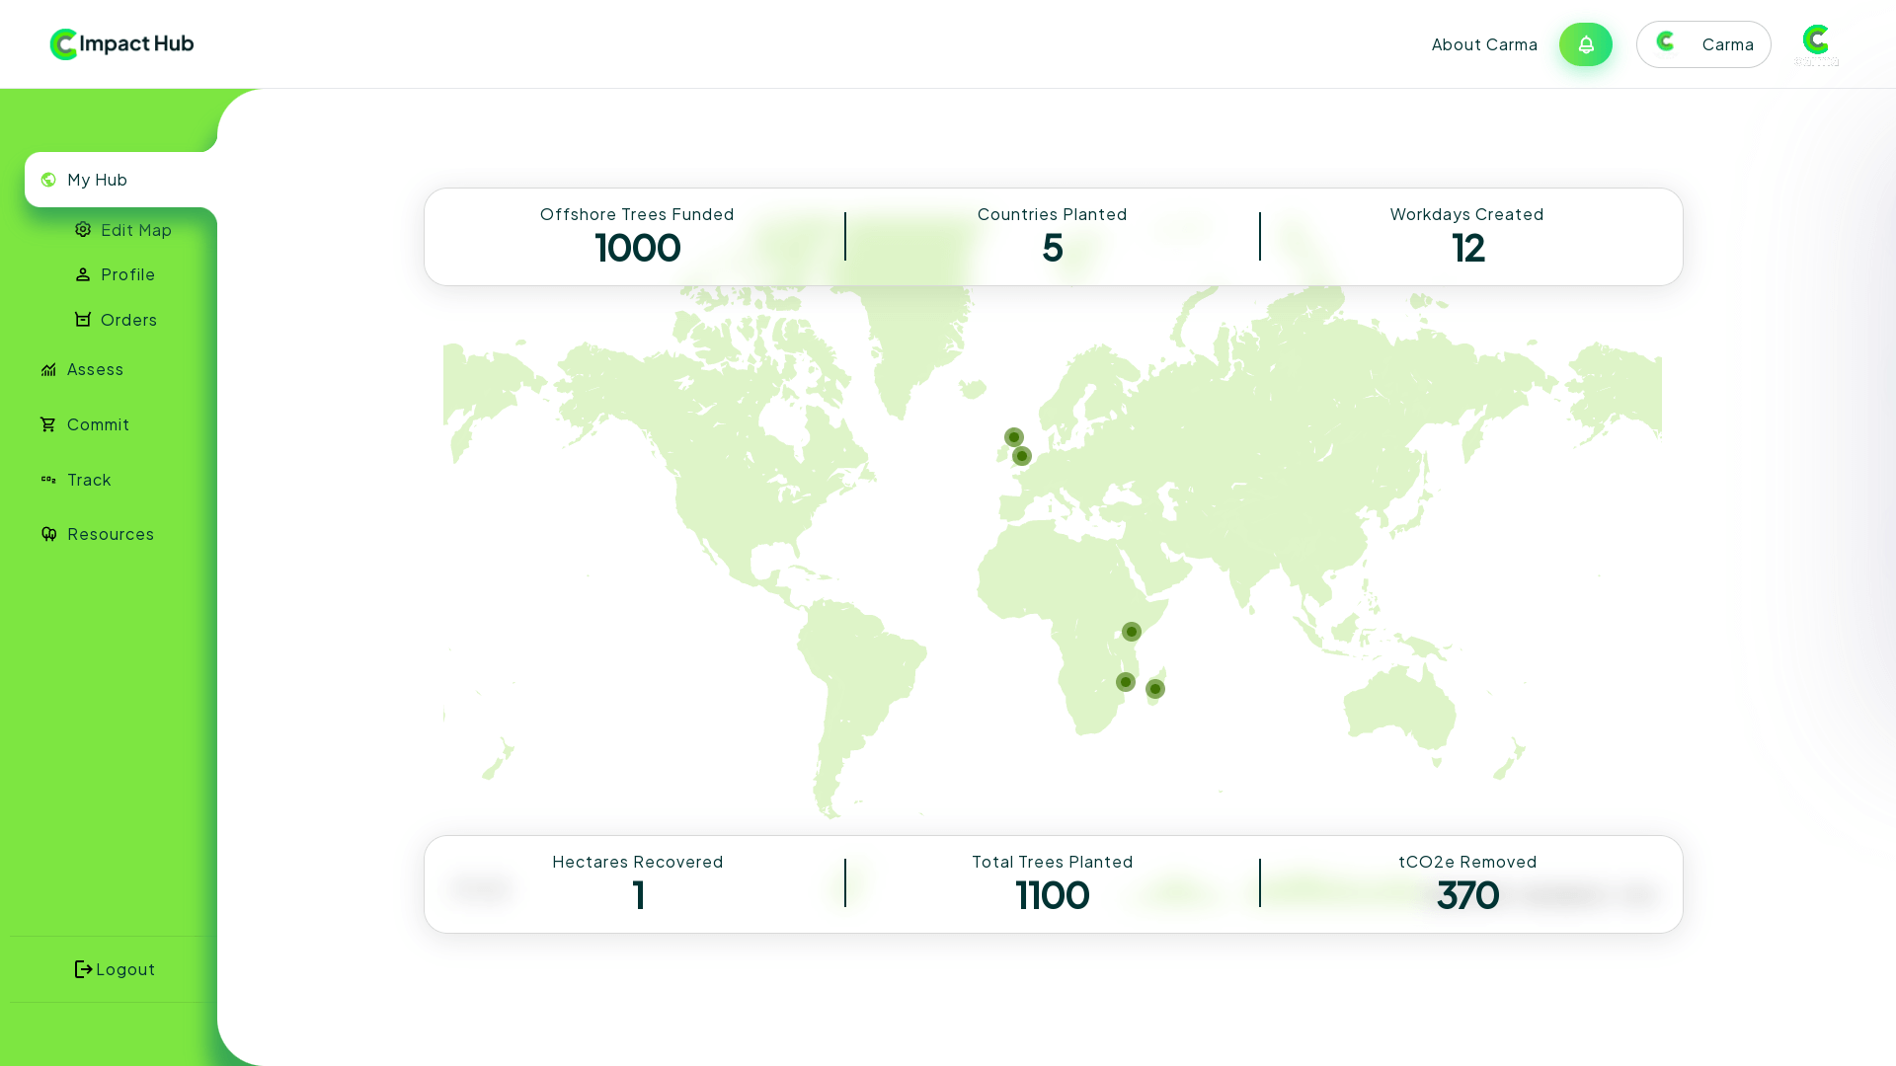Viewport: 1896px width, 1066px height.
Task: Open the Carma account selector pill
Action: [1702, 44]
